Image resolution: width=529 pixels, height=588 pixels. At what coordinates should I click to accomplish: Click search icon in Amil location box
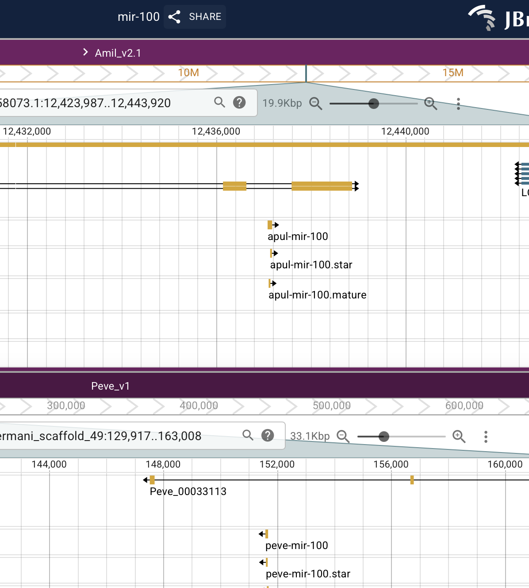[x=219, y=102]
